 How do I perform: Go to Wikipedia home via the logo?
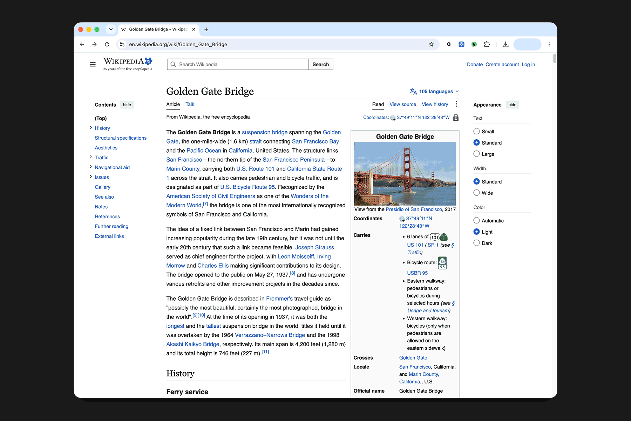[128, 64]
